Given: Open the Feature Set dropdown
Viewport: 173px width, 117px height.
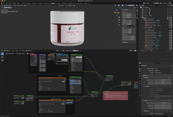Looking at the screenshot, I should [163, 70].
